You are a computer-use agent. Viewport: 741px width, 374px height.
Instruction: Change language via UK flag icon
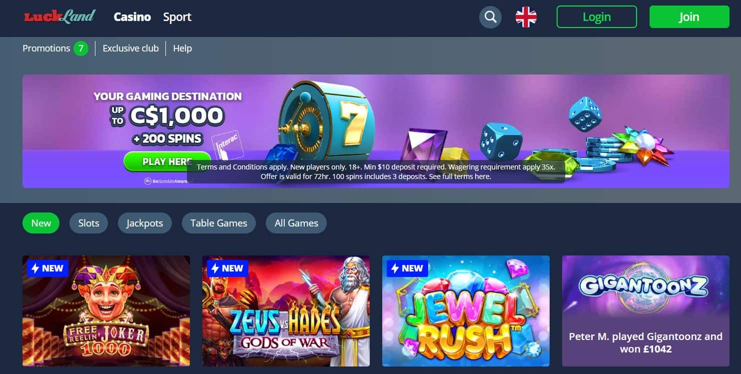coord(526,17)
